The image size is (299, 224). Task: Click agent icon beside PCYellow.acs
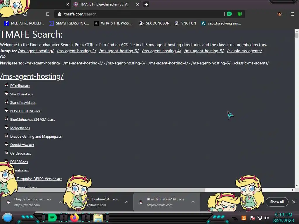point(6,85)
